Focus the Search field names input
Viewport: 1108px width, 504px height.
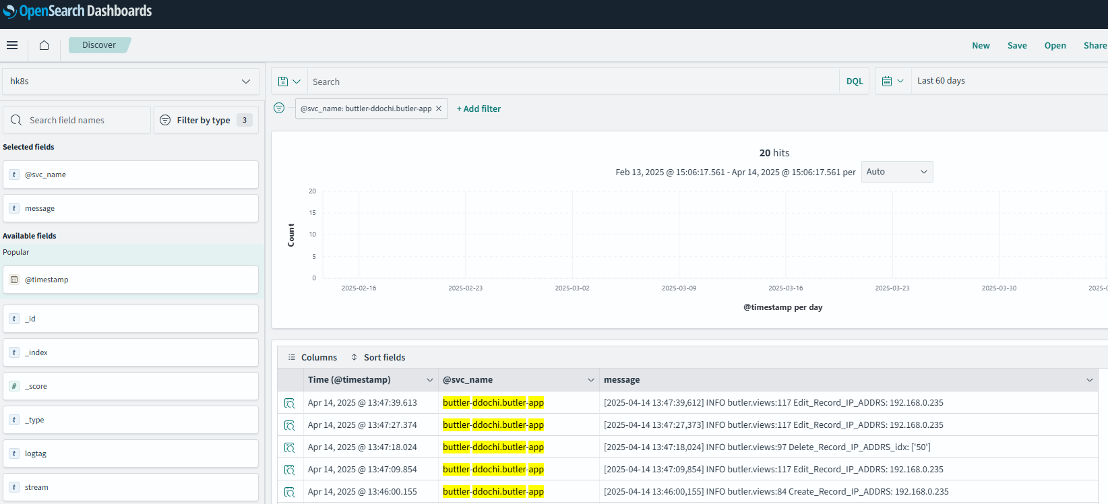click(x=86, y=120)
